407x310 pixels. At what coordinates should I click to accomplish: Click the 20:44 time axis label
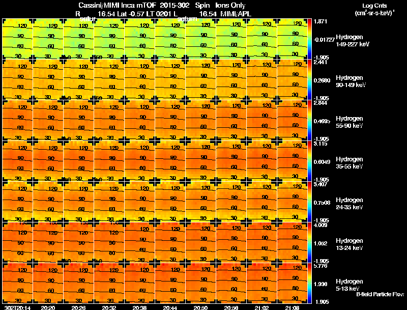point(170,307)
